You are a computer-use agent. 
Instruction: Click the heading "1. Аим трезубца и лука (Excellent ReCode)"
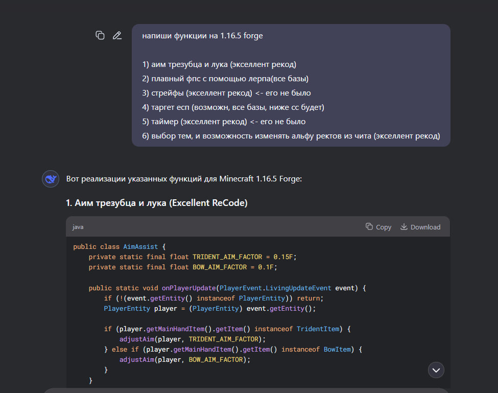click(x=157, y=203)
